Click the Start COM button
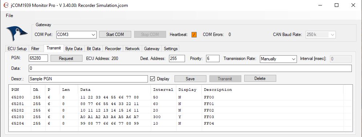362x137 pixels. tap(115, 35)
